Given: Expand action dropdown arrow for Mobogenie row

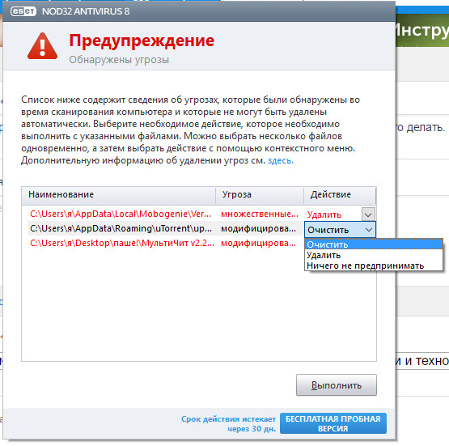Looking at the screenshot, I should click(x=368, y=215).
